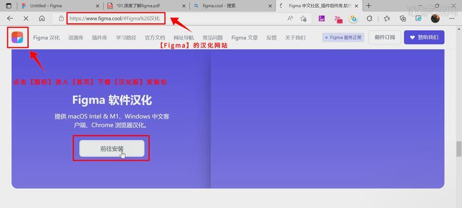The image size is (462, 208).
Task: Stop loading the current page
Action: tap(26, 19)
